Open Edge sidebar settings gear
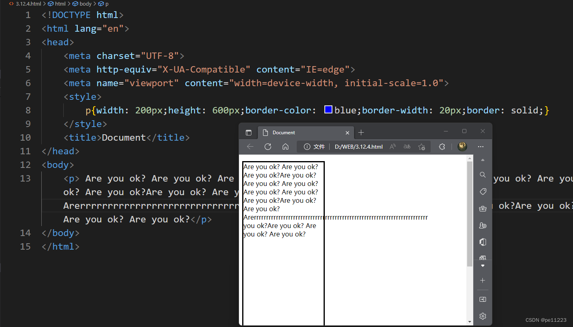The image size is (573, 327). pyautogui.click(x=483, y=316)
